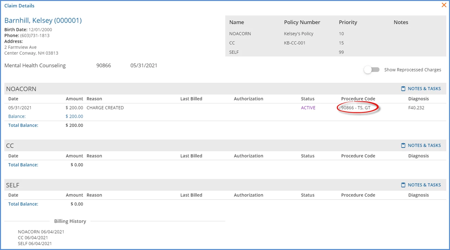
Task: Click the CC section header title
Action: (10, 146)
